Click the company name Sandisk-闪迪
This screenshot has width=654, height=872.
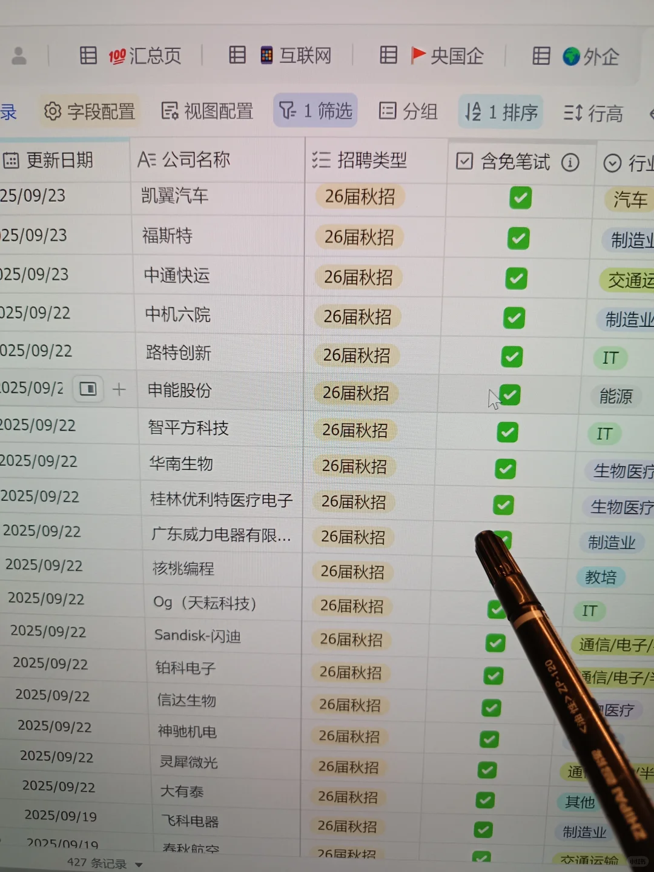[x=197, y=635]
